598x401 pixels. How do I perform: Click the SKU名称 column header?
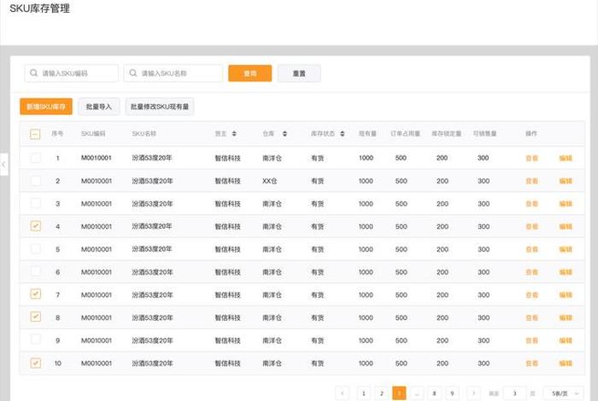coord(144,134)
